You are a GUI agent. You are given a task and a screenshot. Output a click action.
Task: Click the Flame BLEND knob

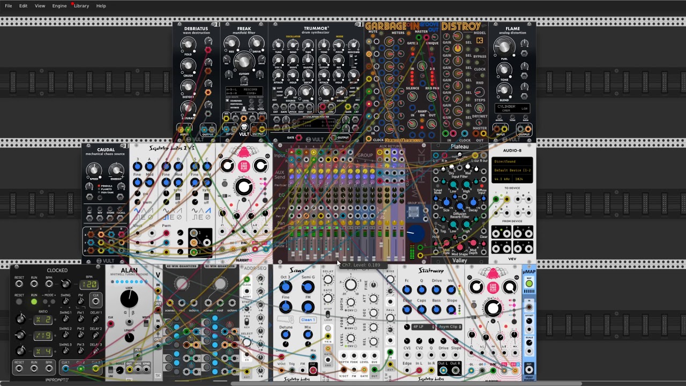point(504,90)
